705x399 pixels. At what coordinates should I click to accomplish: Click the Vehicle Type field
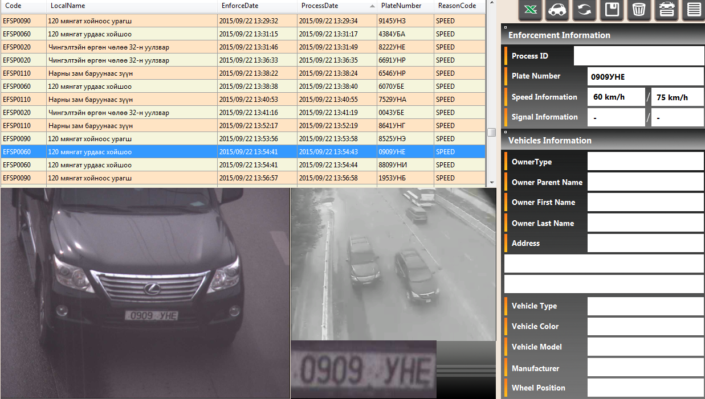click(646, 306)
